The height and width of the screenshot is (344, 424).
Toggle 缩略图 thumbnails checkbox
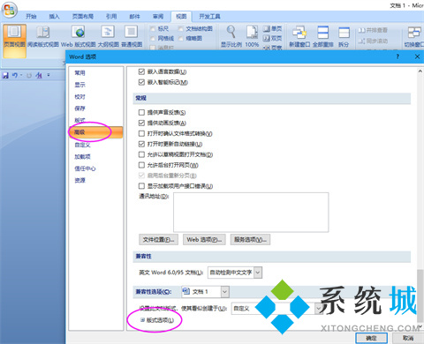(x=181, y=39)
